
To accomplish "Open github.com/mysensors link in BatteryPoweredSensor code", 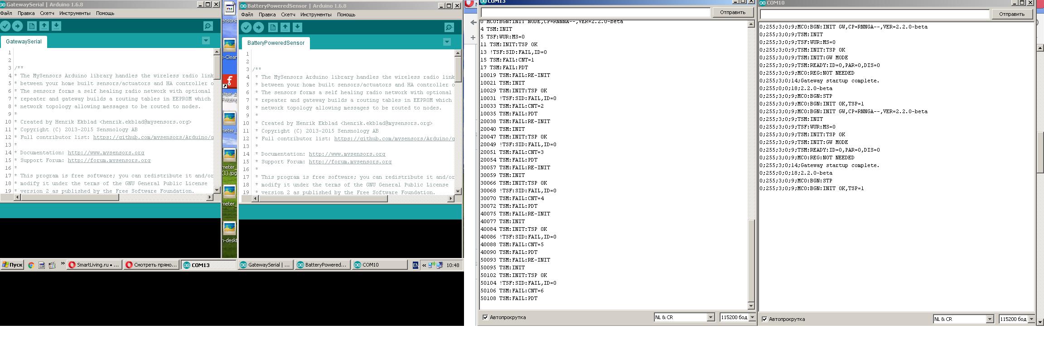I will 394,138.
